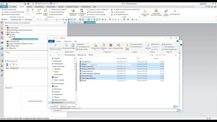
Task: Click the blue help question mark in Explorer
Action: pyautogui.click(x=177, y=41)
